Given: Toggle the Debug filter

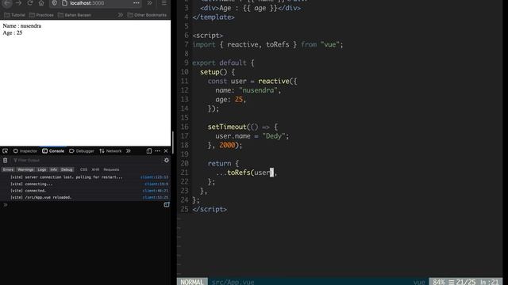Looking at the screenshot, I should click(x=67, y=169).
